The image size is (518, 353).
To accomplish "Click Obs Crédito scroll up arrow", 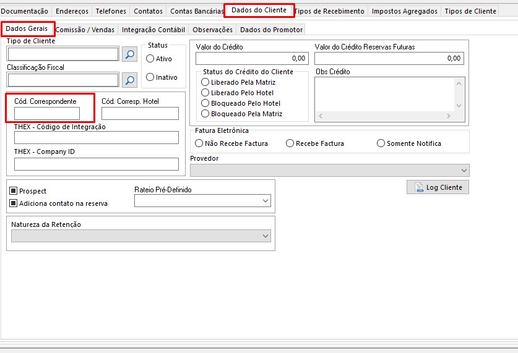I will (x=459, y=84).
